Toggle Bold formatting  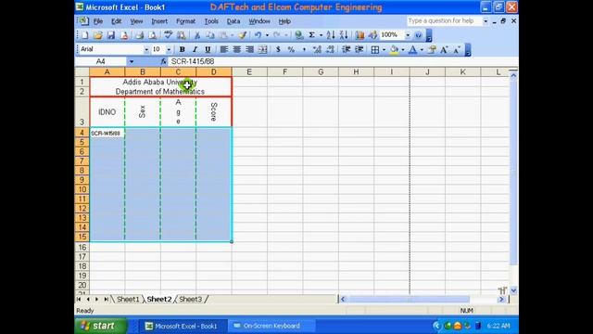[182, 49]
